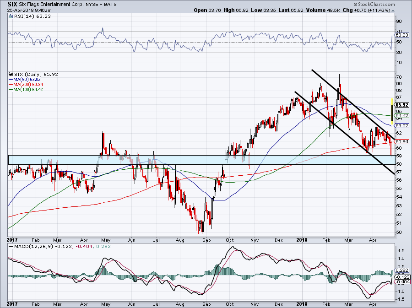Click the -0.122 tag on MACD right axis
The image size is (412, 308).
[402, 277]
